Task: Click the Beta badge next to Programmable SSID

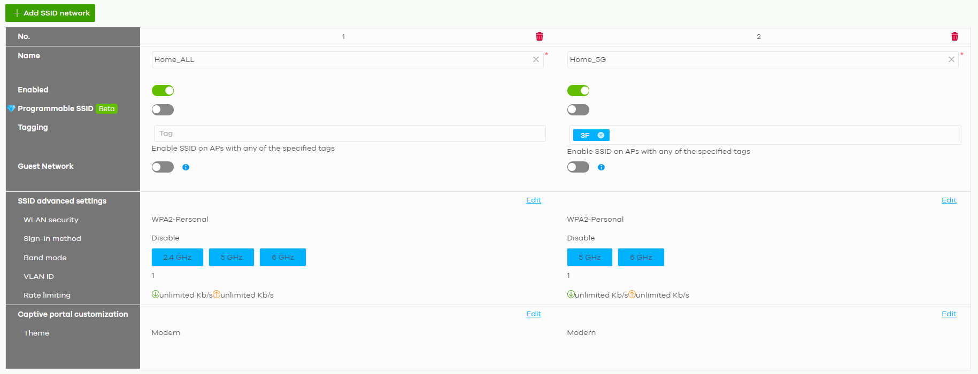Action: [x=107, y=108]
